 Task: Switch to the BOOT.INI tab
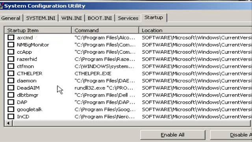pos(100,18)
